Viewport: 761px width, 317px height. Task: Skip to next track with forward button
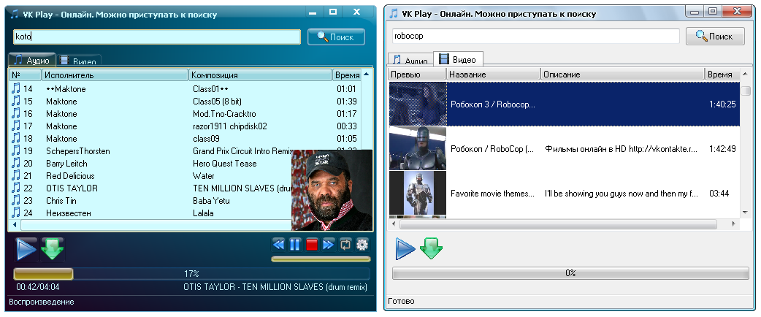[x=329, y=244]
